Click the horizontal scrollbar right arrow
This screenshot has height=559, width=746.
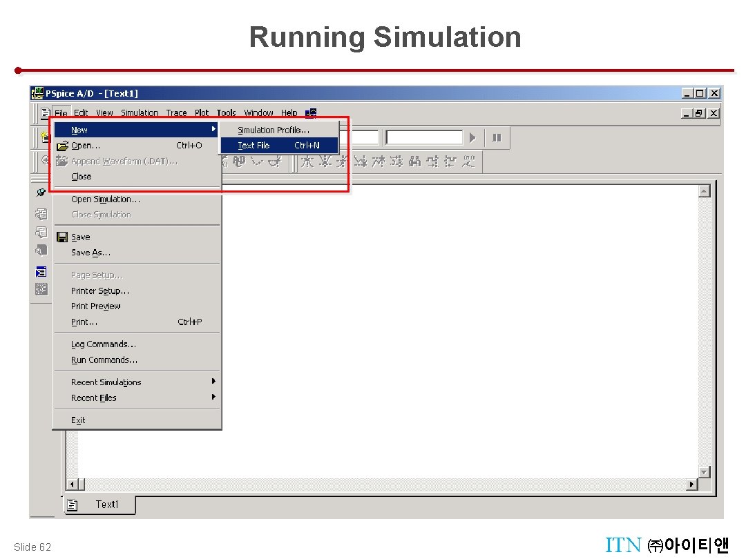click(691, 484)
